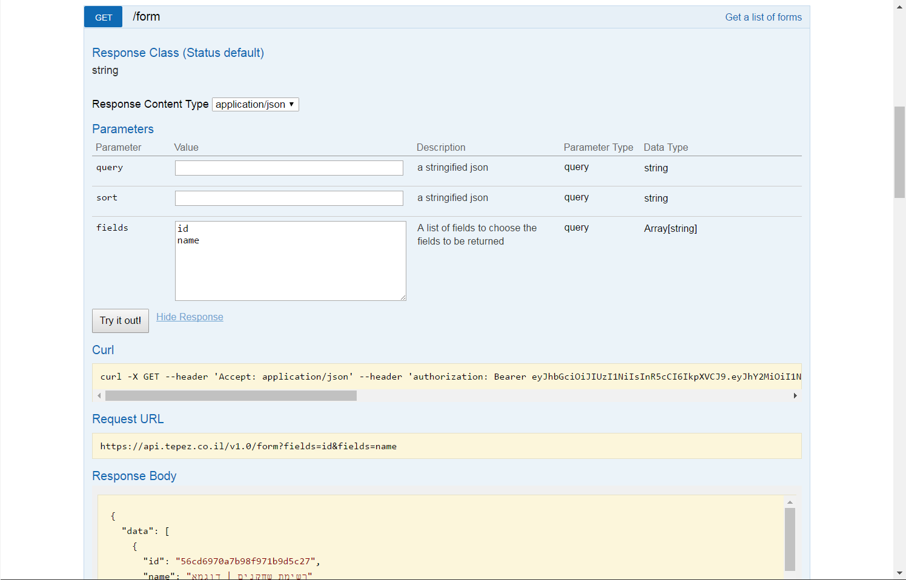Click inside the fields textarea
The image size is (906, 580).
tap(290, 261)
